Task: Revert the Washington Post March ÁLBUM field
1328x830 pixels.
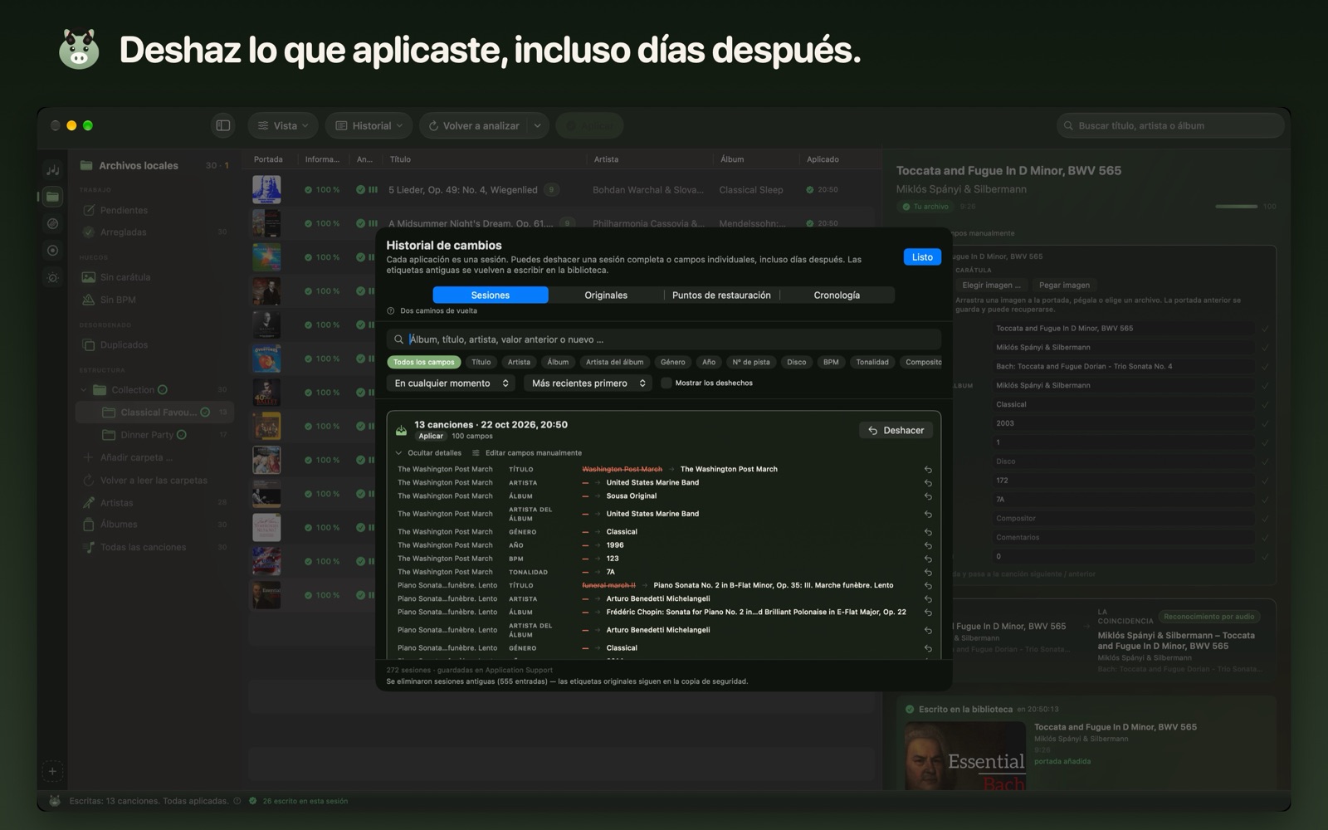Action: tap(928, 496)
